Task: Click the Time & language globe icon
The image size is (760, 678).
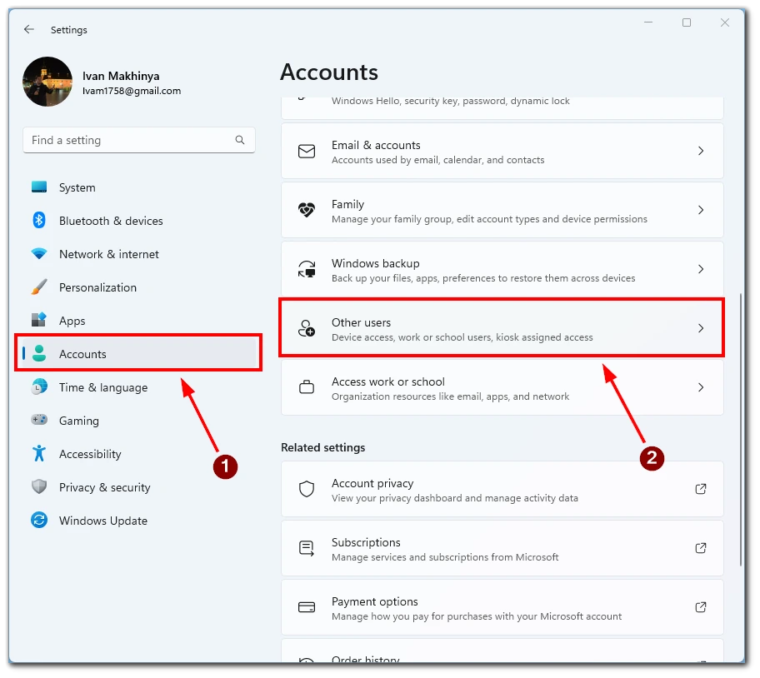Action: [39, 387]
